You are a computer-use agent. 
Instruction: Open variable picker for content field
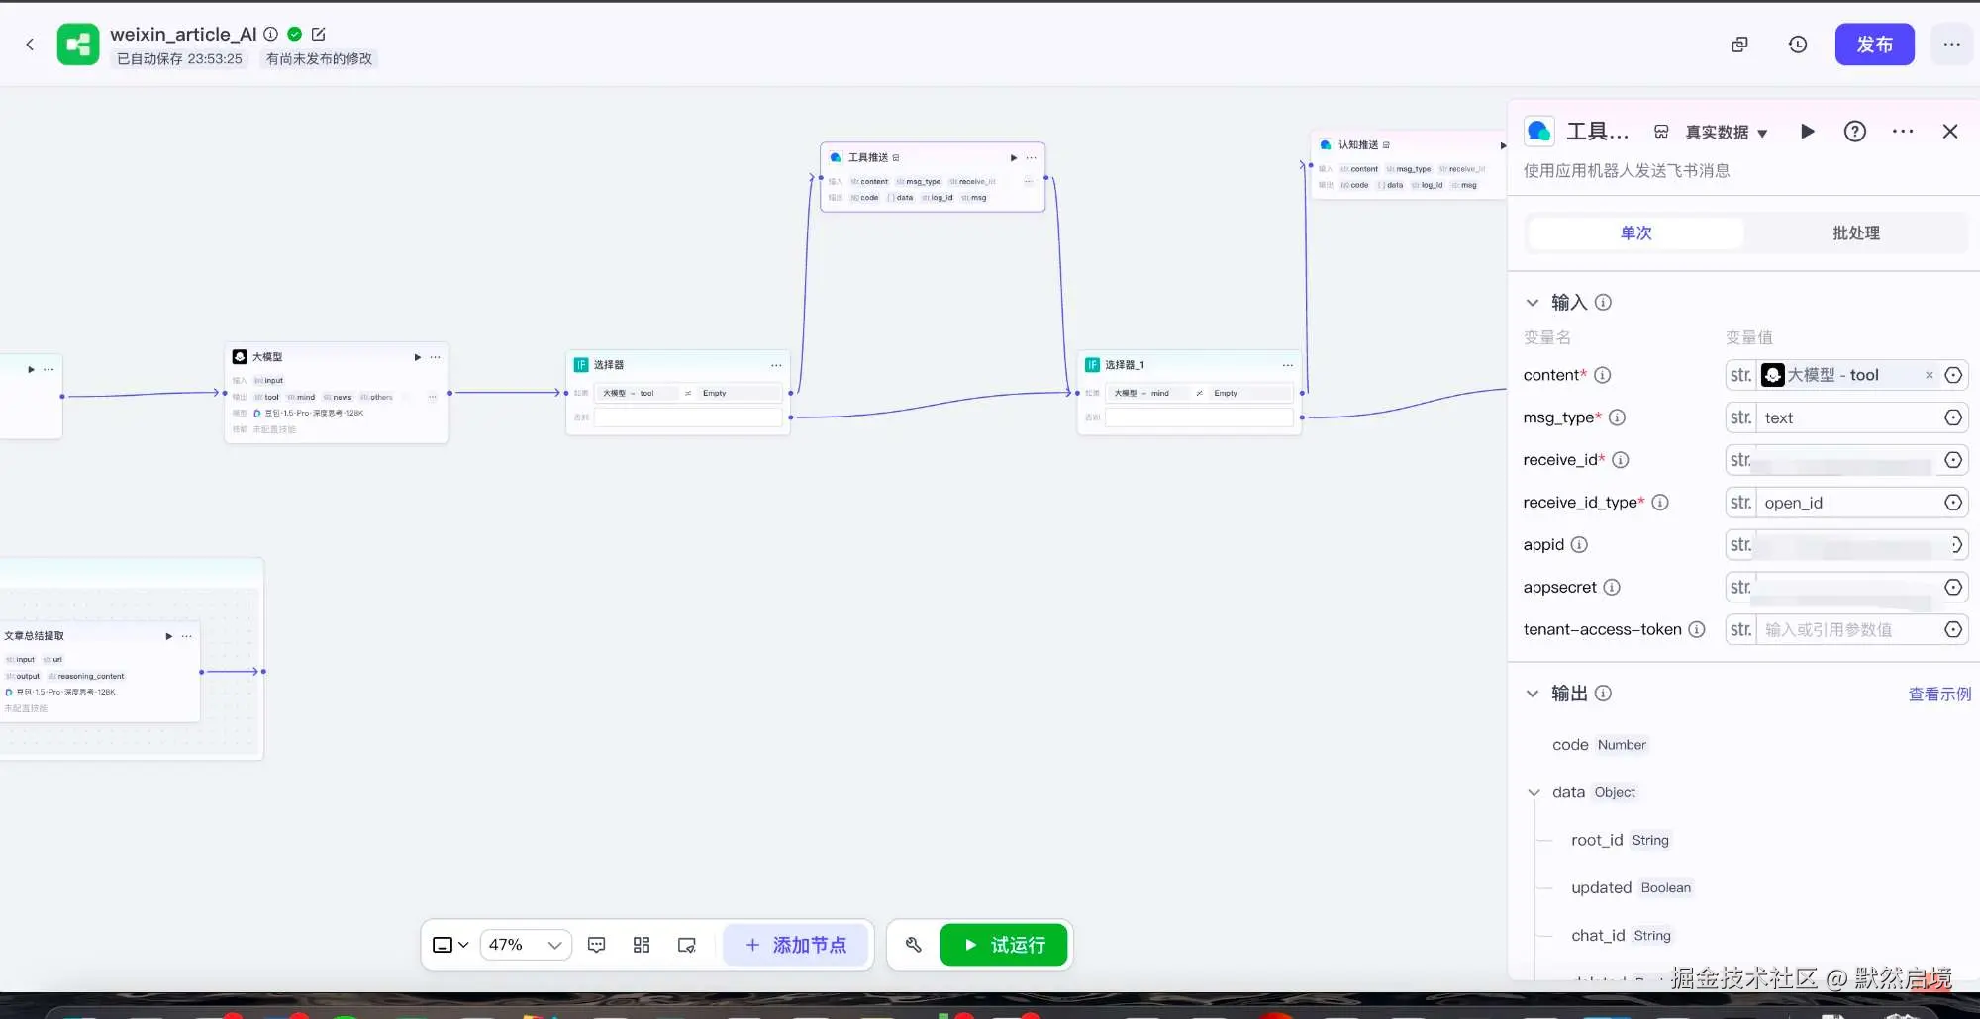tap(1952, 375)
